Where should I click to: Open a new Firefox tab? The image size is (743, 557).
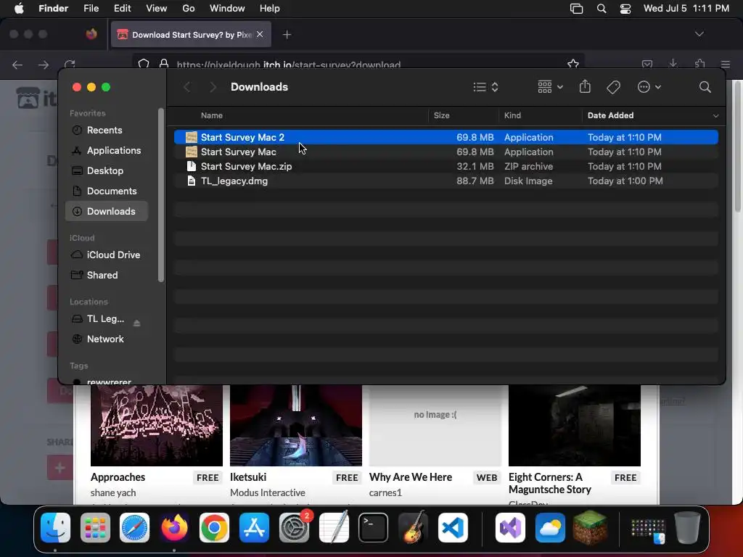(x=287, y=35)
